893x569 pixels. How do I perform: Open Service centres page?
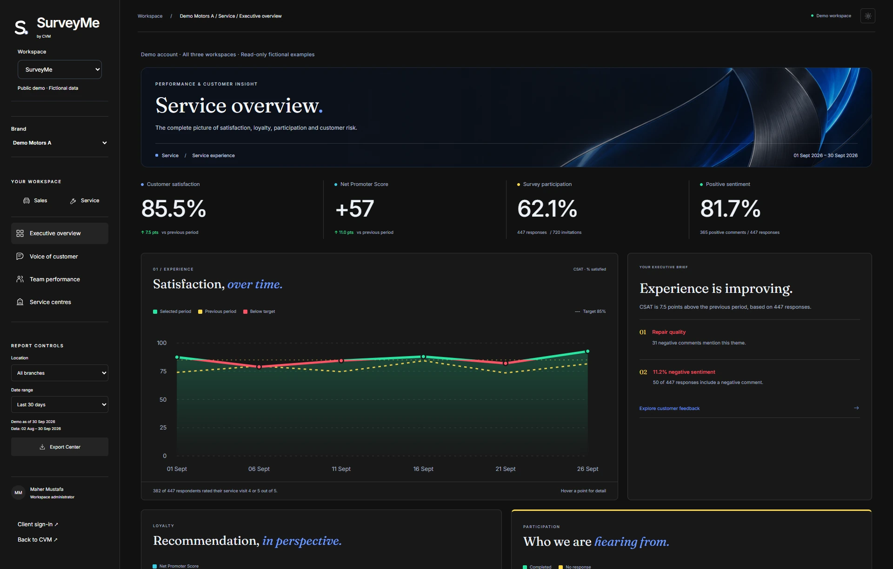click(x=60, y=302)
